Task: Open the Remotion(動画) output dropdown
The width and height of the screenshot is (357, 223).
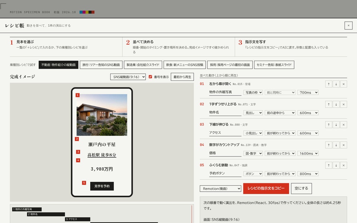Action: click(x=220, y=189)
